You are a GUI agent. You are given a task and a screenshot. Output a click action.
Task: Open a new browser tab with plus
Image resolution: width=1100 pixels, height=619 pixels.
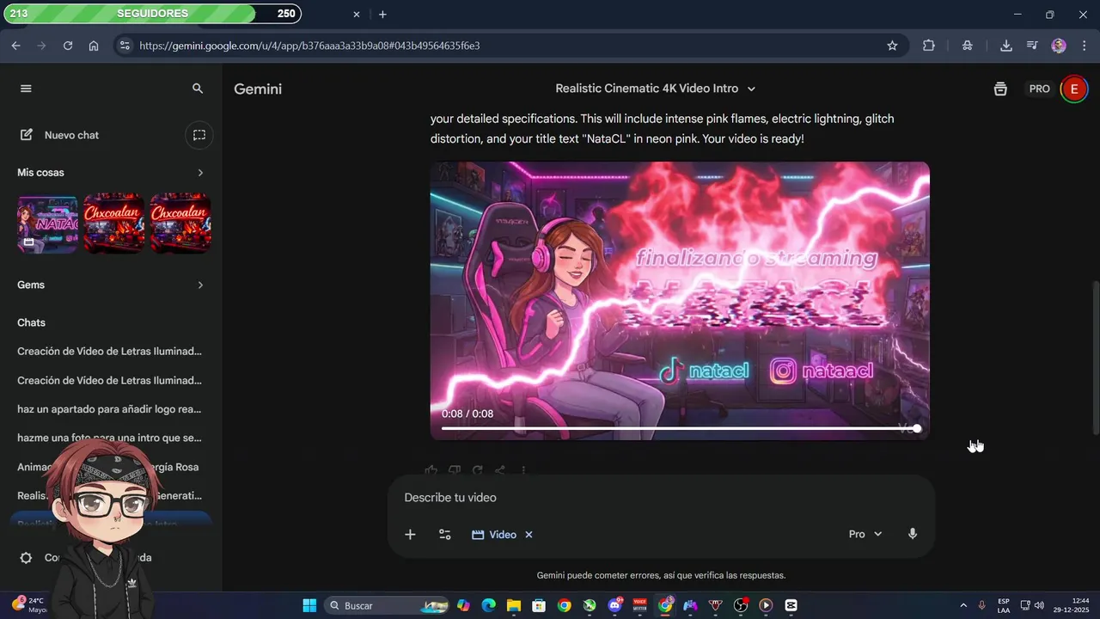[382, 15]
